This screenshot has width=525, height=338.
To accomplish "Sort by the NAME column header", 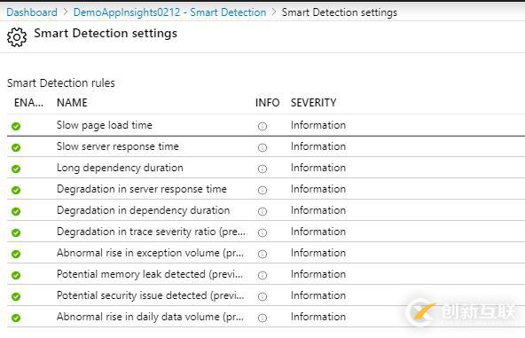I will tap(72, 103).
